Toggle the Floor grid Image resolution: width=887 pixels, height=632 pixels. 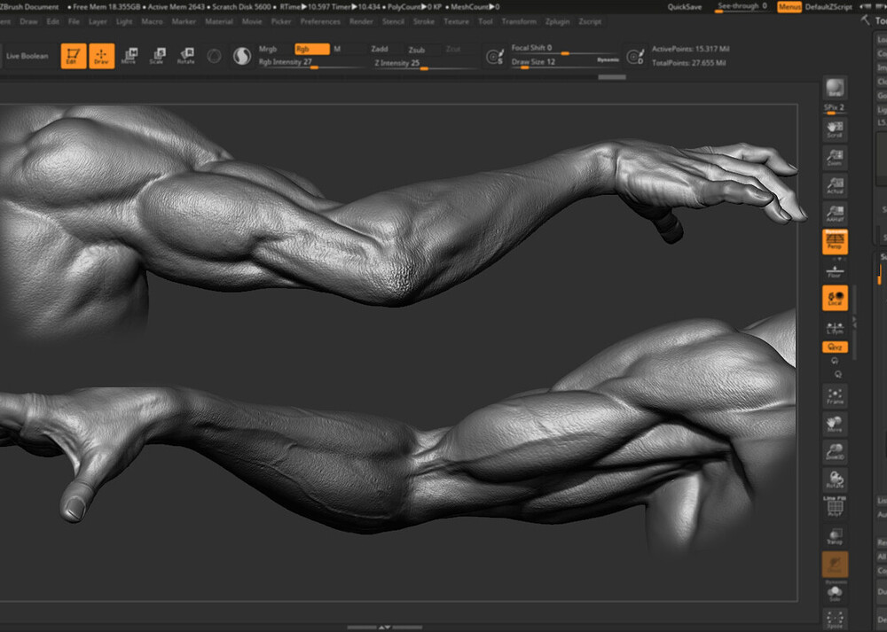pos(835,271)
